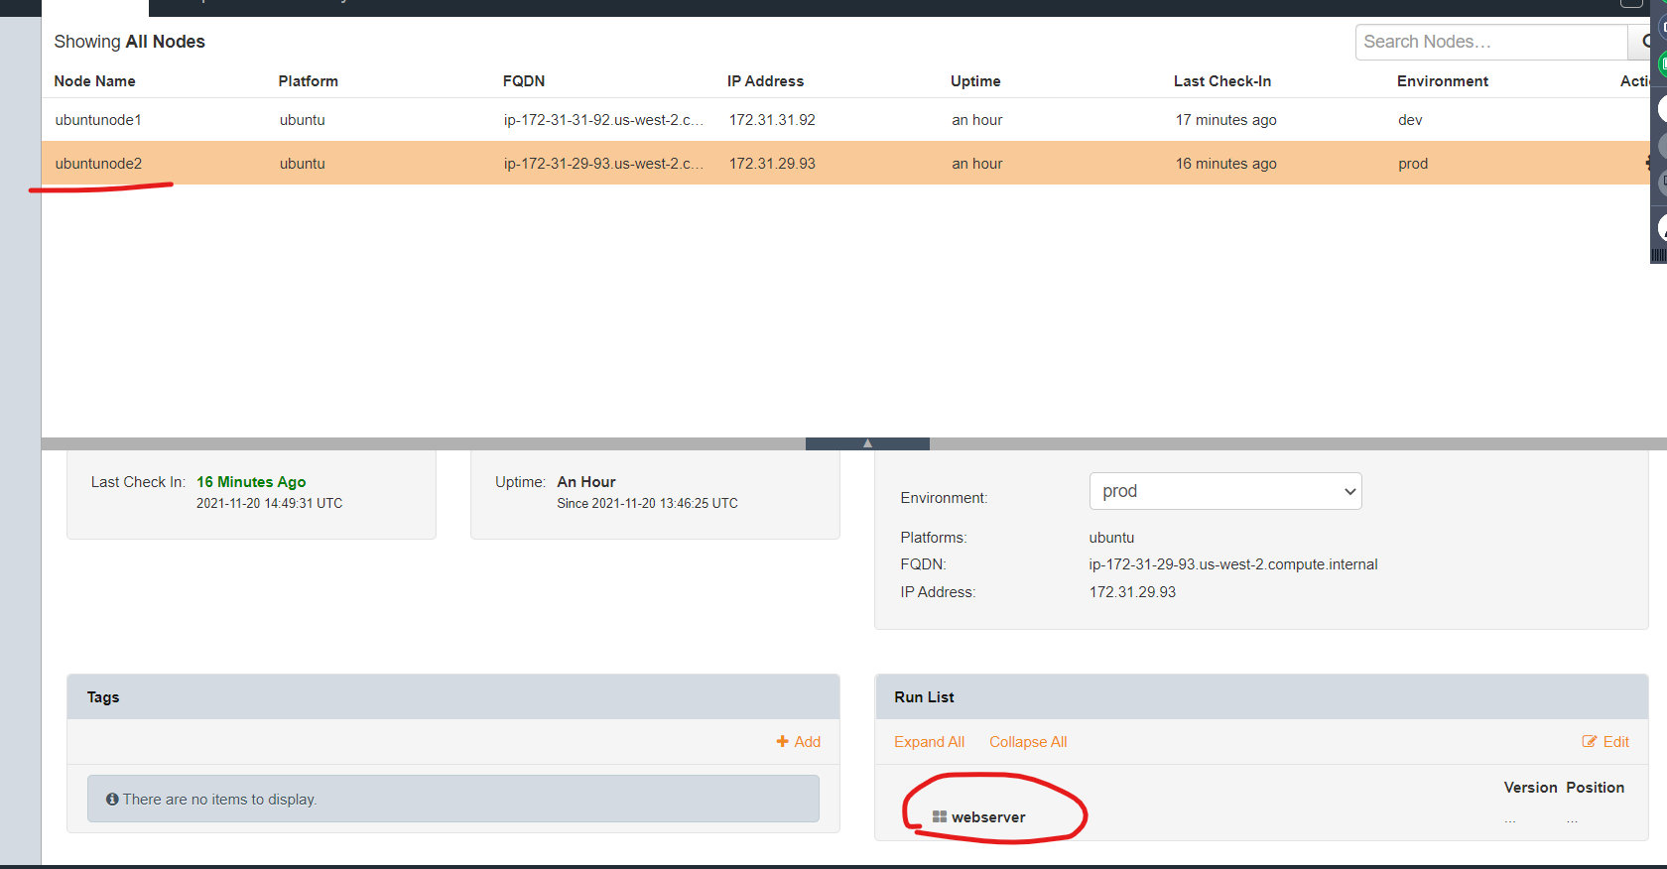The height and width of the screenshot is (869, 1667).
Task: Click IP address 172.31.31.92
Action: point(772,120)
